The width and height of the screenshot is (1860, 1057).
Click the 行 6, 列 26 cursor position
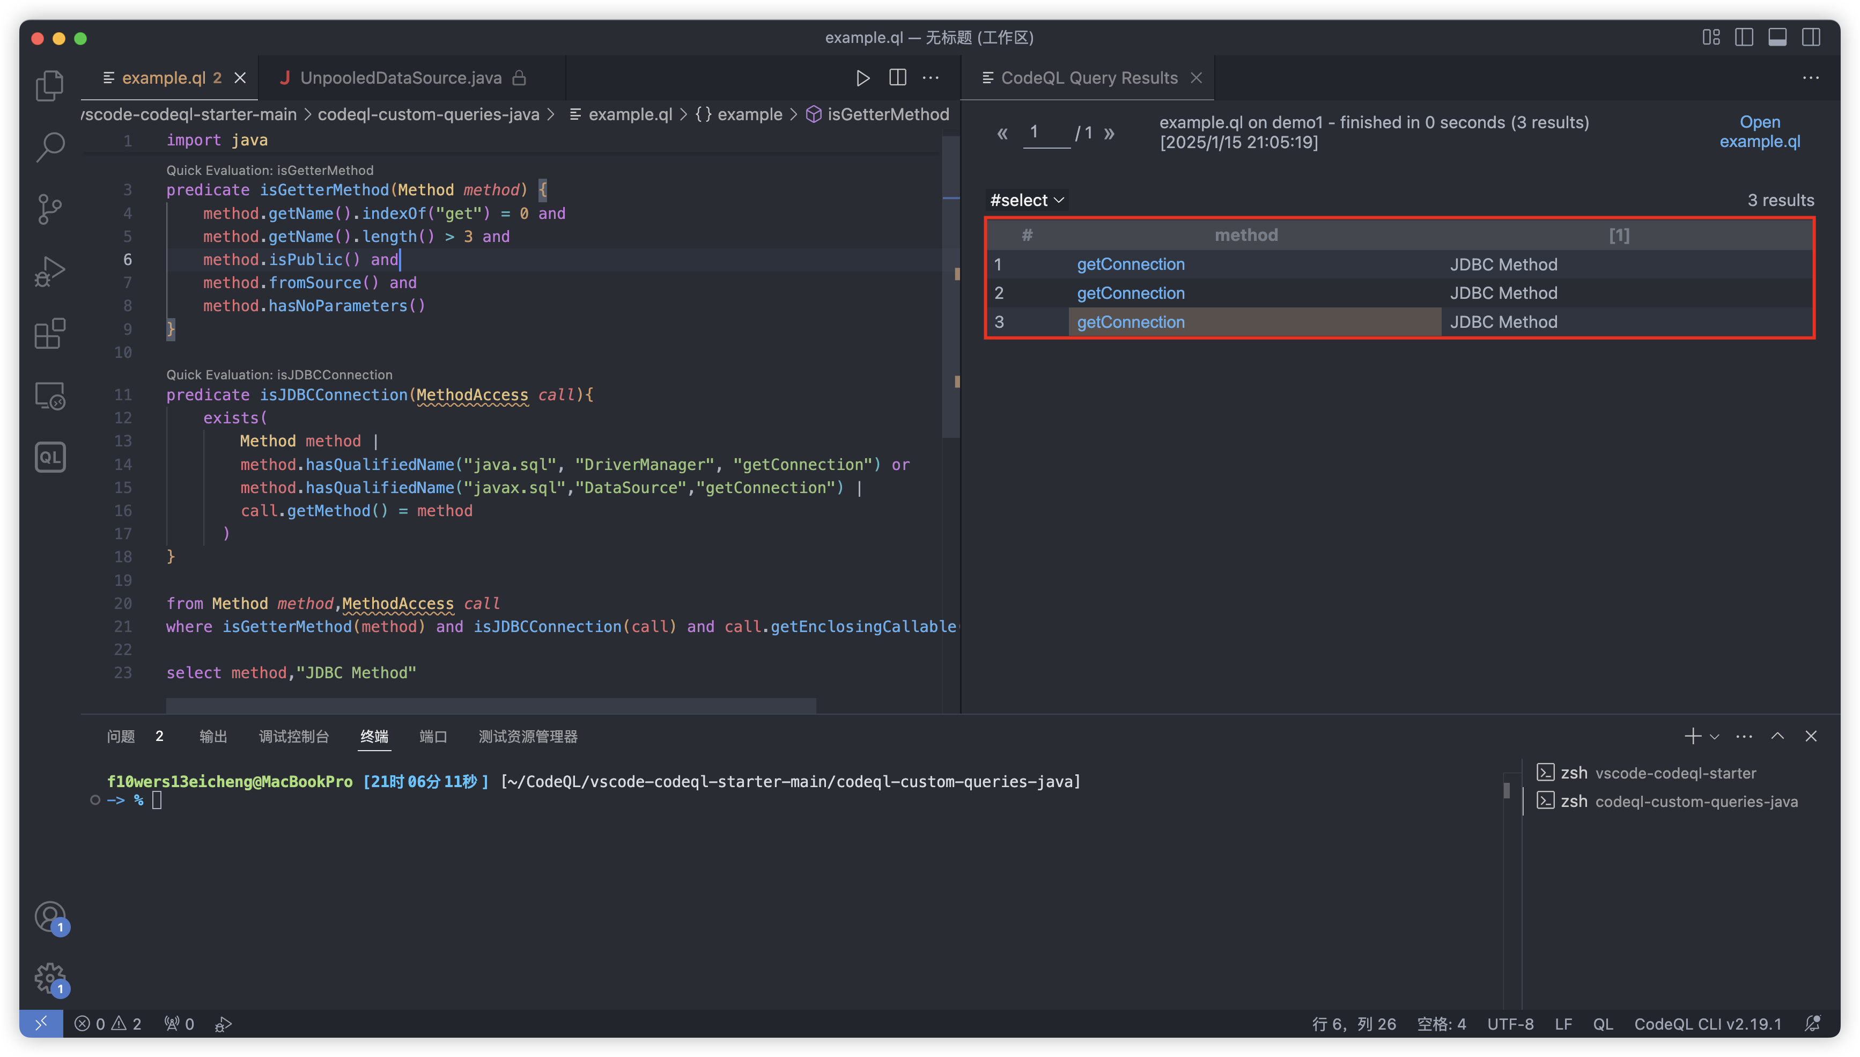(1354, 1024)
